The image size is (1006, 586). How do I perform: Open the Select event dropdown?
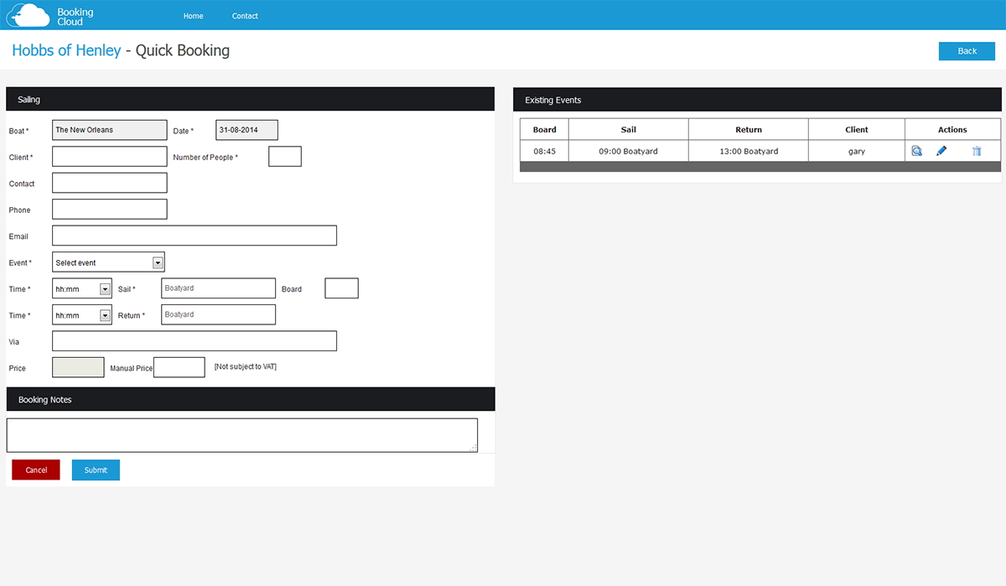(108, 262)
